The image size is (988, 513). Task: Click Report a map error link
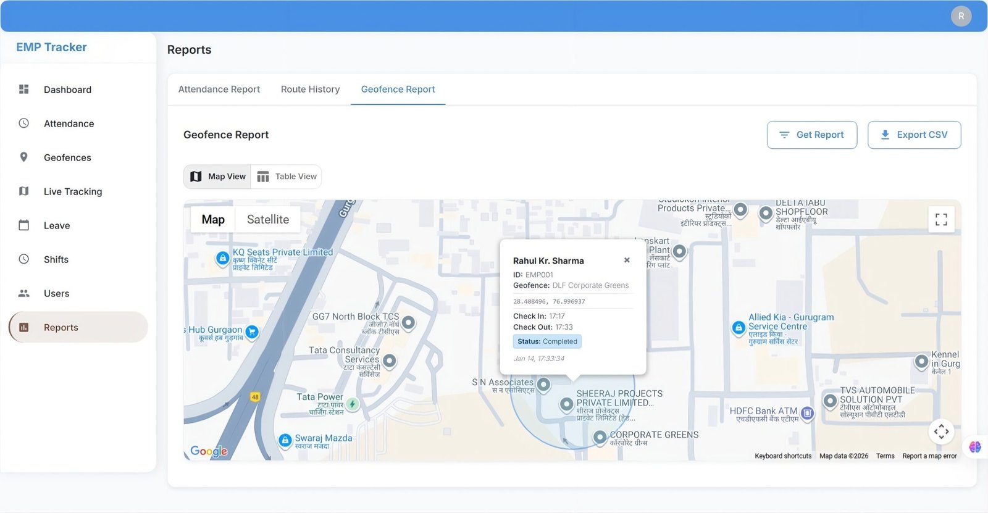tap(929, 456)
